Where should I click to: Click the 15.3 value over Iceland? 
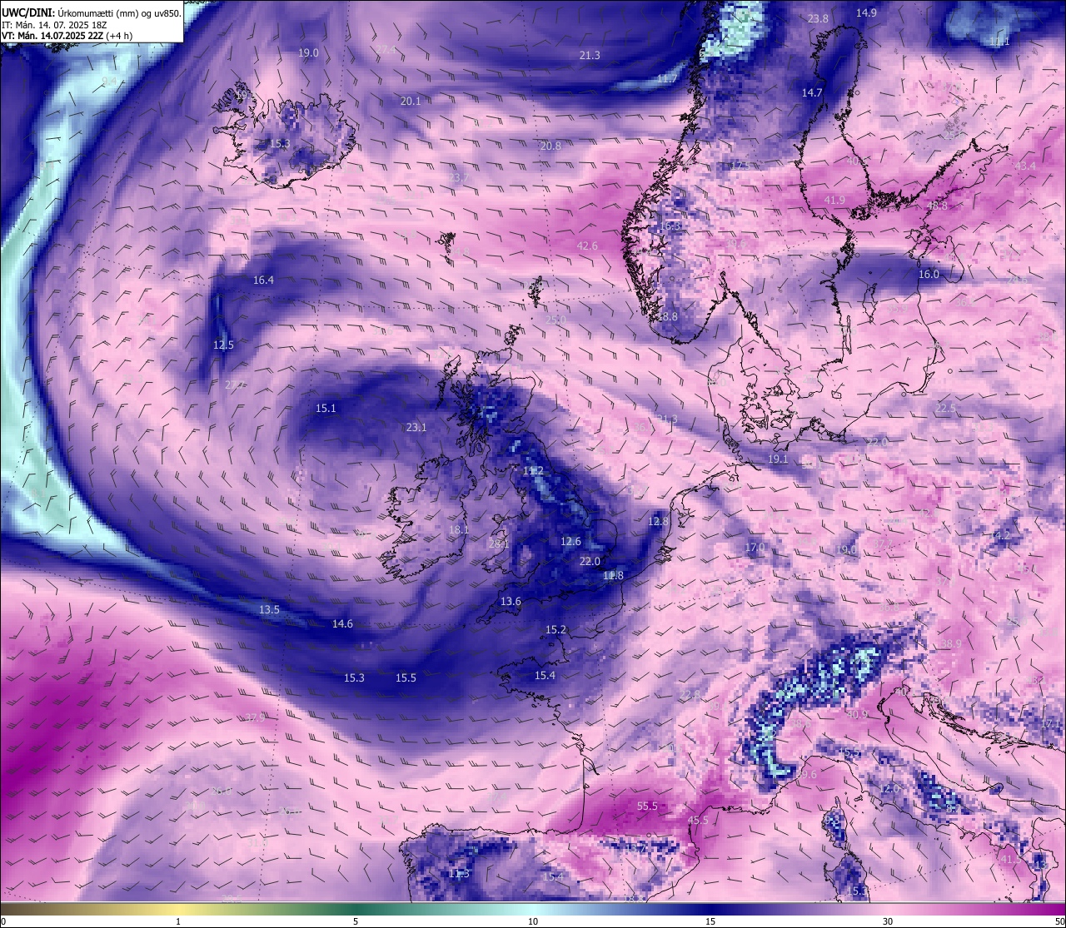(x=280, y=144)
